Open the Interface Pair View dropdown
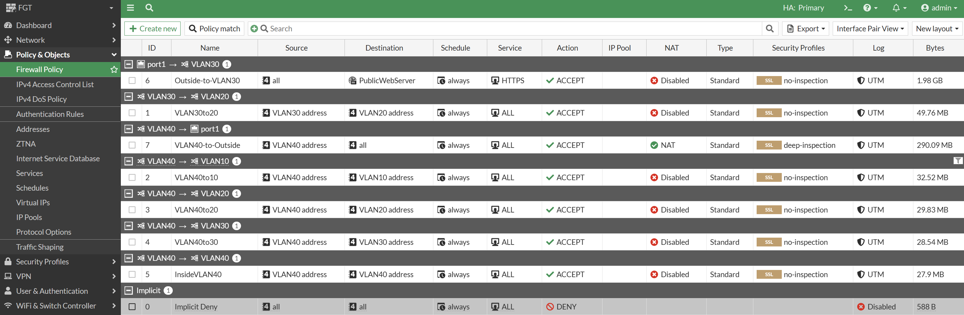 pyautogui.click(x=871, y=28)
